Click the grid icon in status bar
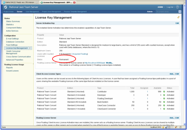This screenshot has width=187, height=130. click(169, 127)
